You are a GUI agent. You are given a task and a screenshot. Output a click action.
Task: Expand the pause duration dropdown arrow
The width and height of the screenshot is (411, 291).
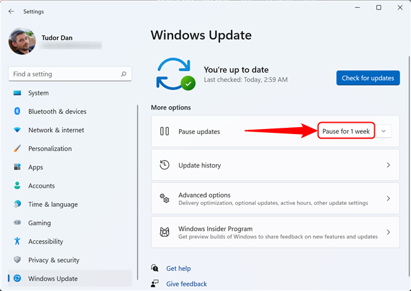point(384,131)
